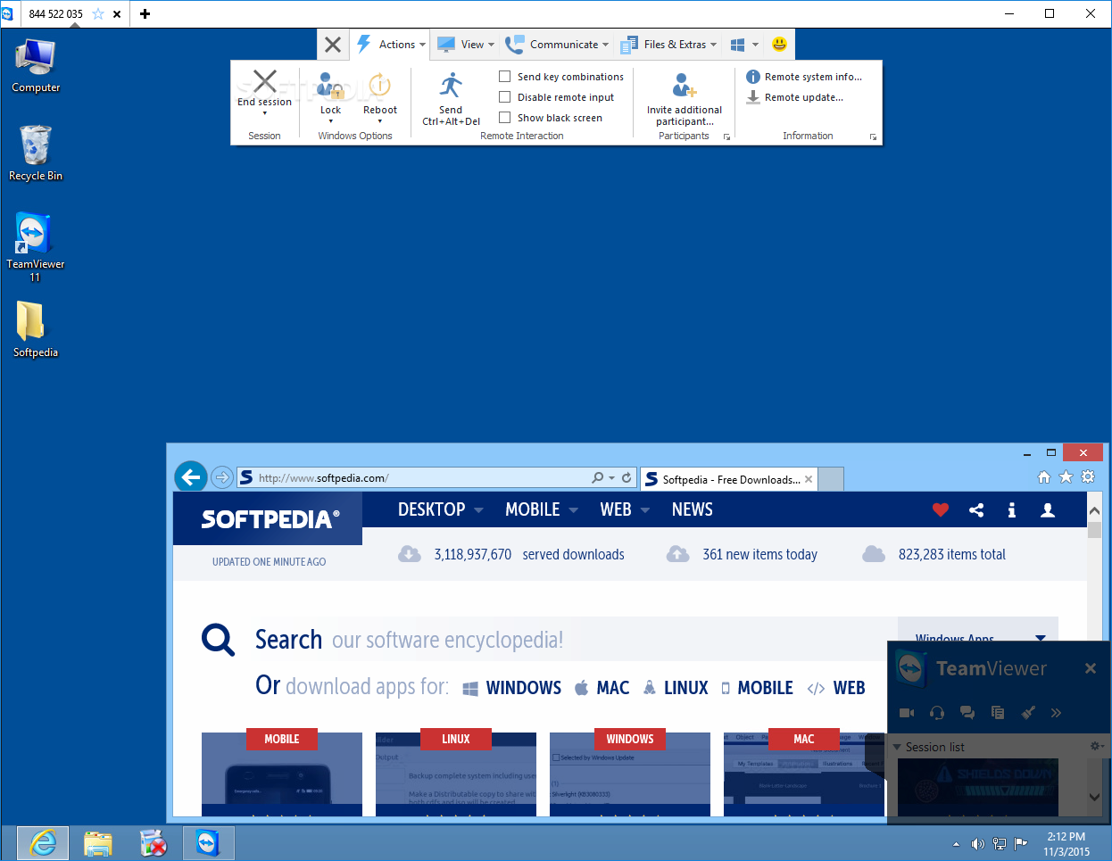The width and height of the screenshot is (1112, 861).
Task: Click the SOFTPEDIA logo
Action: click(270, 519)
